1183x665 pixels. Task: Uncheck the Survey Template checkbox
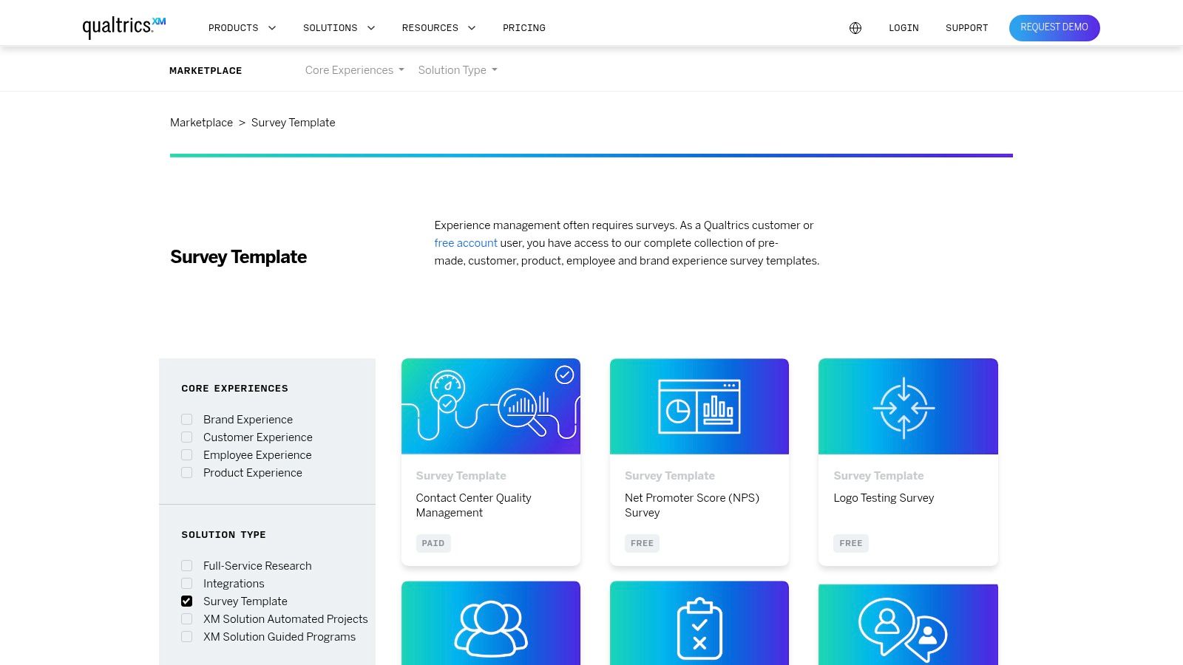[x=187, y=601]
